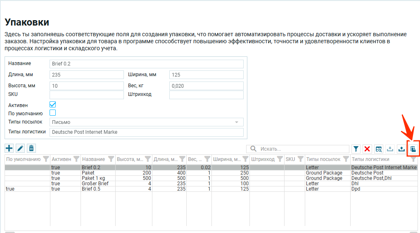This screenshot has width=420, height=233.
Task: Open filter for Активен column
Action: [76, 159]
